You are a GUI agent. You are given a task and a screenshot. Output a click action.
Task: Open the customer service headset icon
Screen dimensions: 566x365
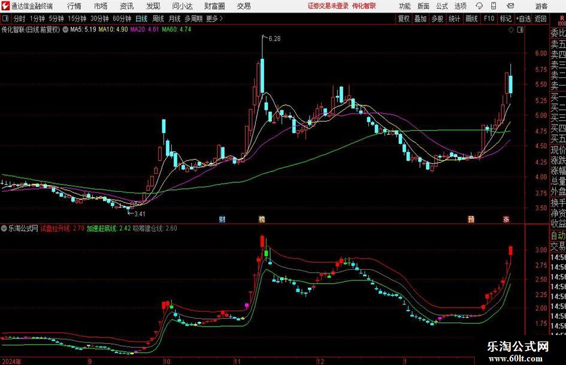coord(479,6)
